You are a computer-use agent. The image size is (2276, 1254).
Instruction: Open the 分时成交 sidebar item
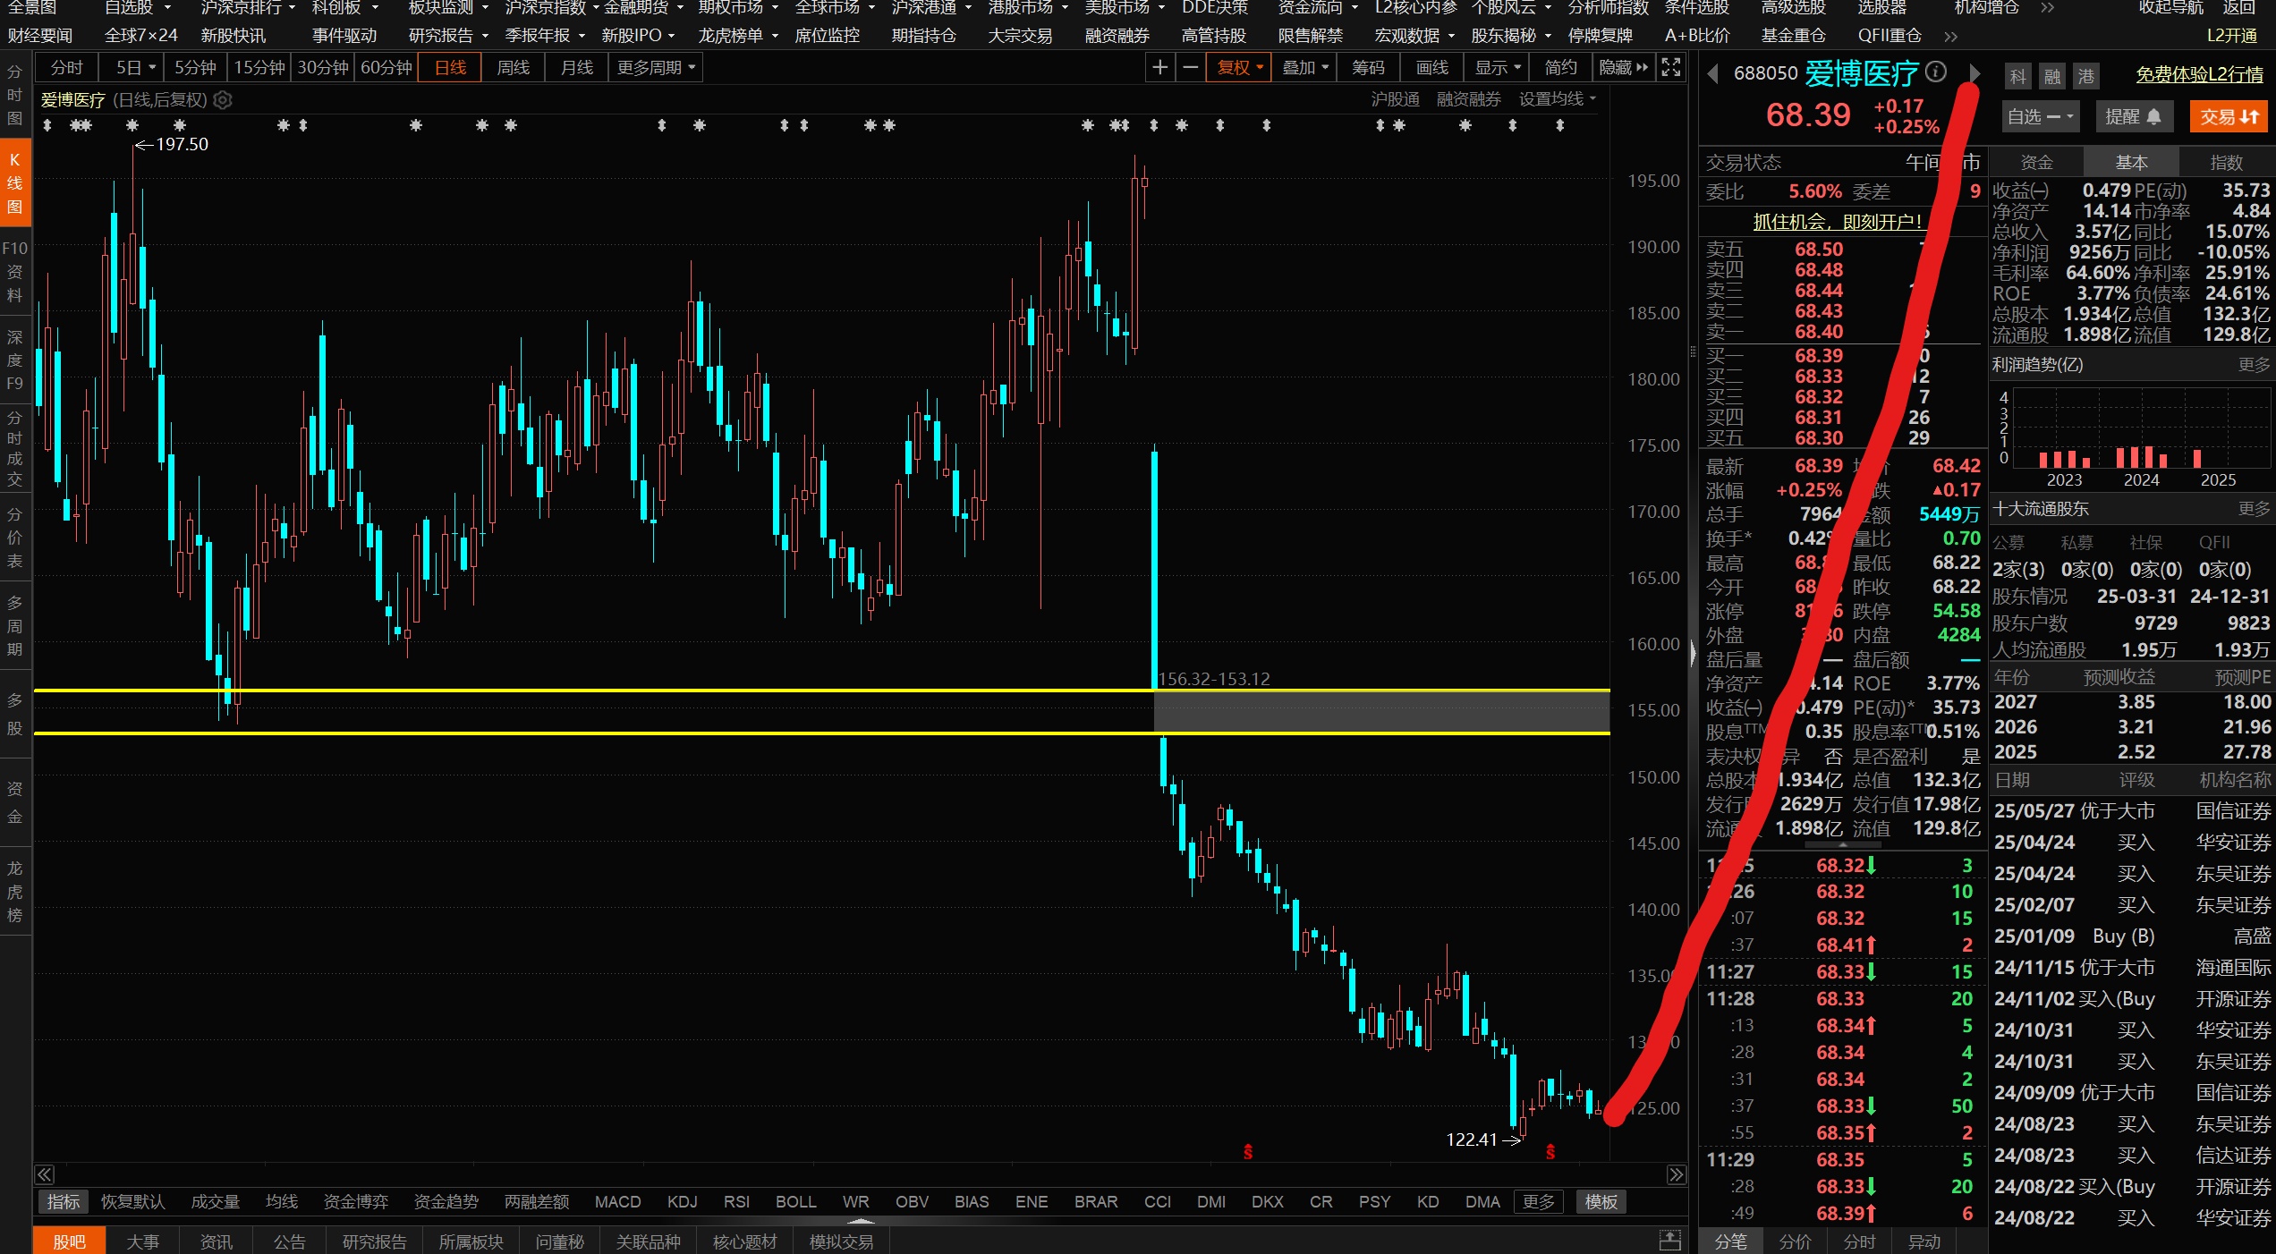[x=15, y=448]
